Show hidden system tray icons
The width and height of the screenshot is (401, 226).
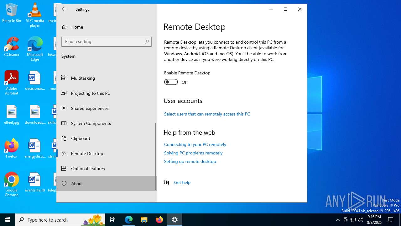point(338,220)
